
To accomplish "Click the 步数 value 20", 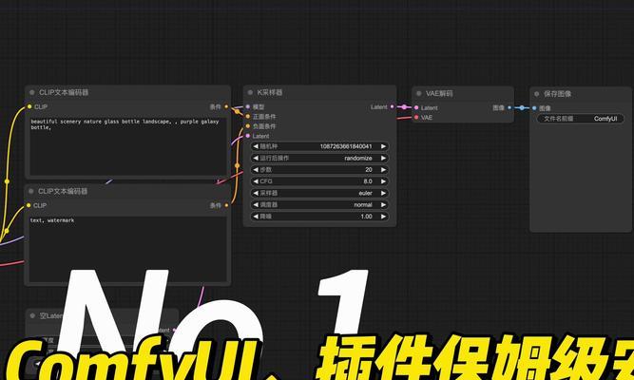I will [369, 170].
